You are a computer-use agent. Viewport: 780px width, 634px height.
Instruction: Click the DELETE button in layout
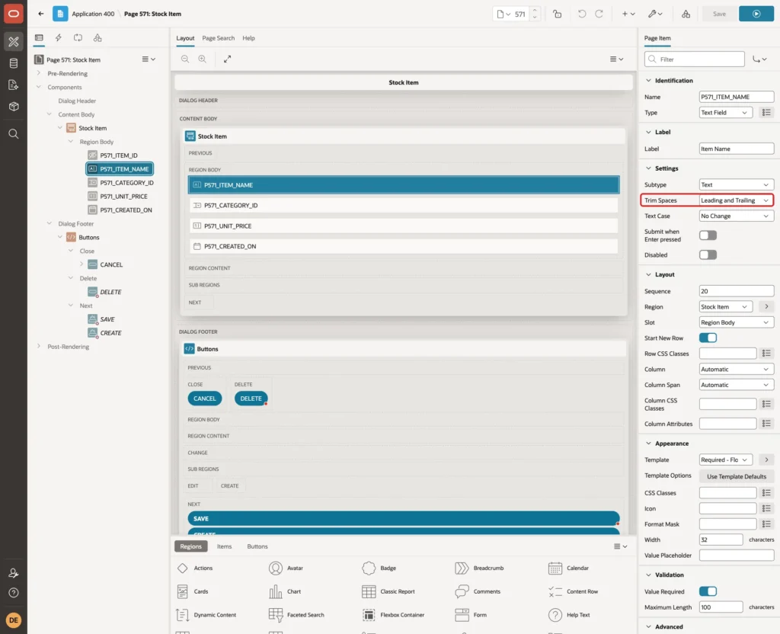pos(251,399)
